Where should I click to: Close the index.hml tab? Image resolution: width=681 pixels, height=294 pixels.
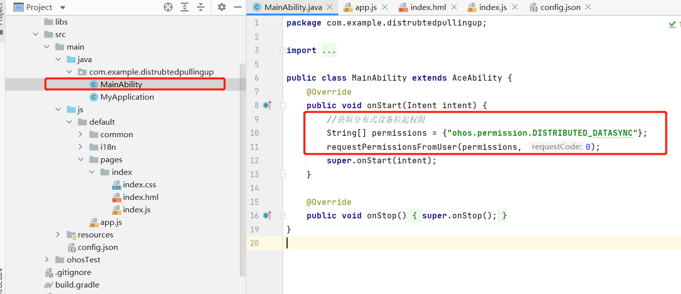[454, 8]
